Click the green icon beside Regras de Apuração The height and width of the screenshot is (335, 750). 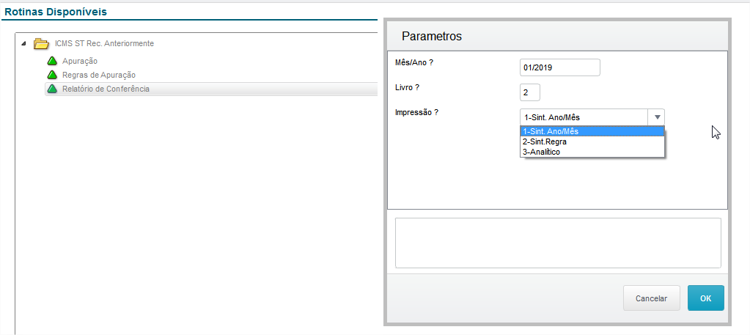tap(52, 75)
